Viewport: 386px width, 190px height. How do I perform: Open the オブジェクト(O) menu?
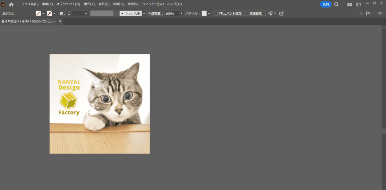pos(68,4)
